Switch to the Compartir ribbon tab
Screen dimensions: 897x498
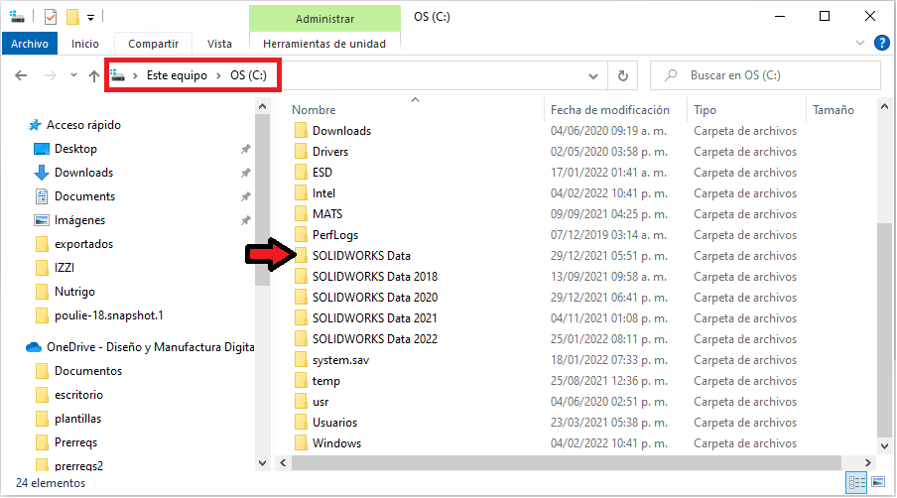pos(154,44)
